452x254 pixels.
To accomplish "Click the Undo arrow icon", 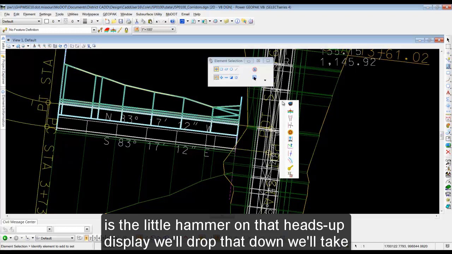I will [x=158, y=22].
